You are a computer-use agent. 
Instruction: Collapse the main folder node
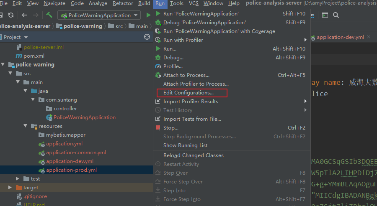click(x=18, y=82)
